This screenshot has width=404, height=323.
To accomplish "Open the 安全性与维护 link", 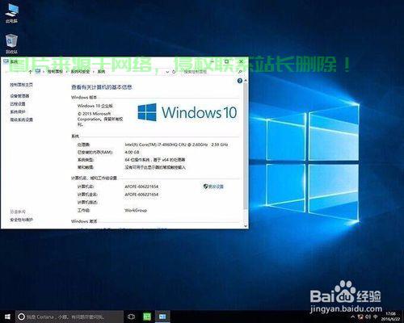I will (x=21, y=220).
